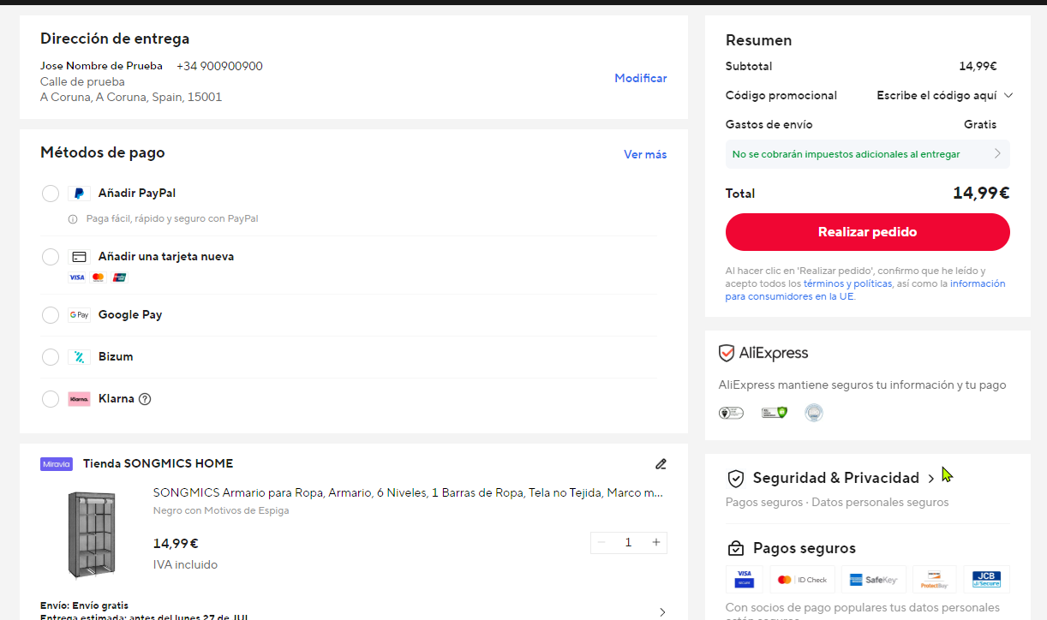Click the round third certification badge
Screen dimensions: 1047x620
tap(814, 413)
